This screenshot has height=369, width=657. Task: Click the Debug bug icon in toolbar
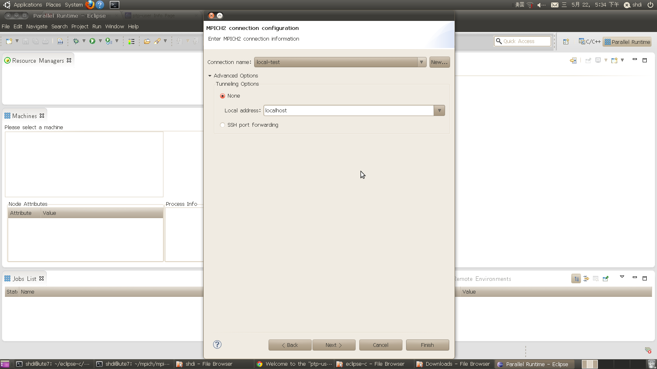(x=76, y=41)
